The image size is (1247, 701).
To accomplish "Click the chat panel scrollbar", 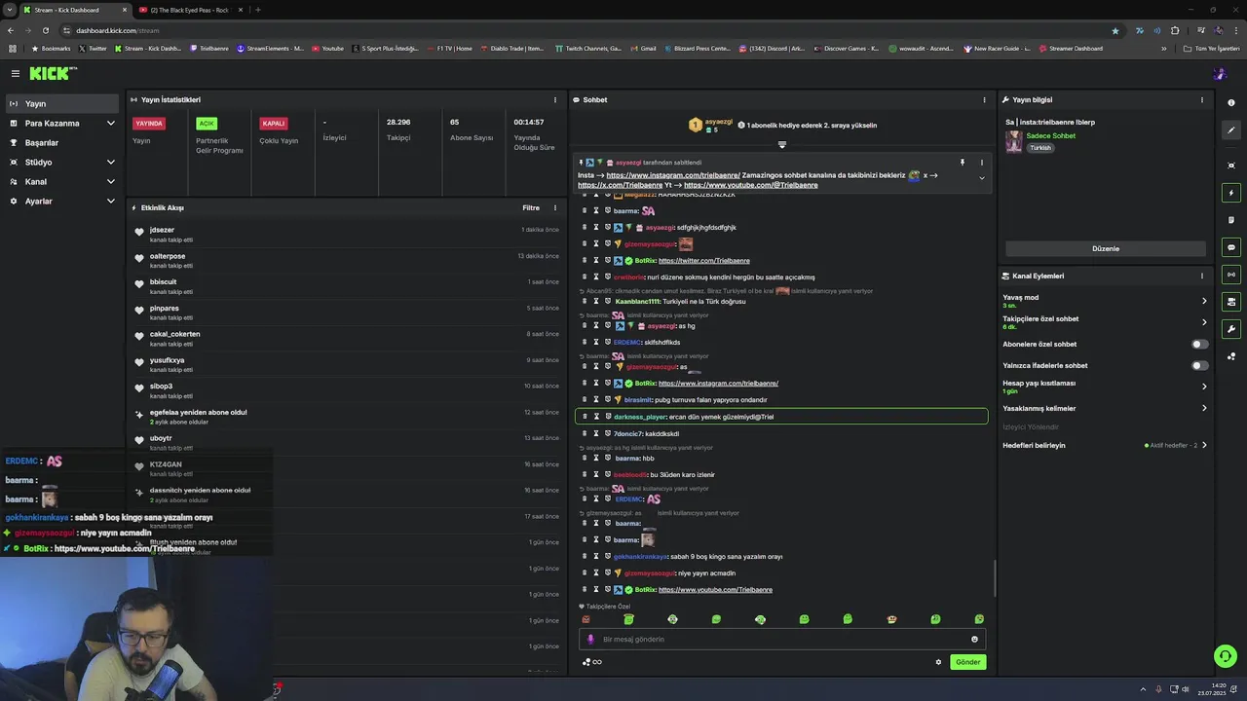I will 995,578.
